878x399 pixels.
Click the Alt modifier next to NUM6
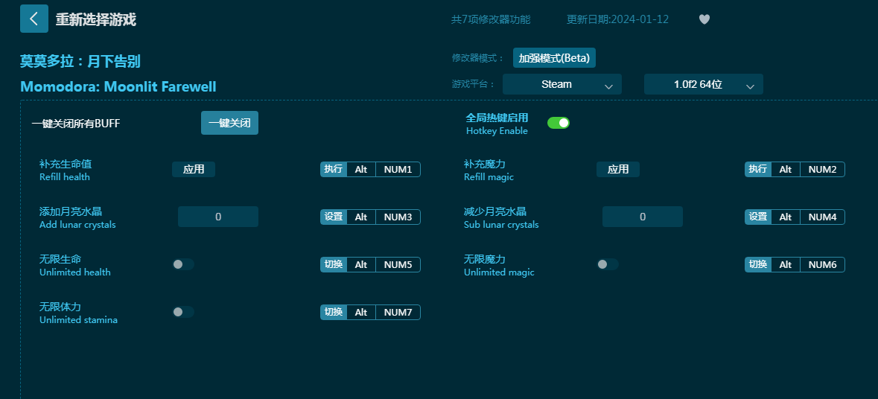pos(786,264)
